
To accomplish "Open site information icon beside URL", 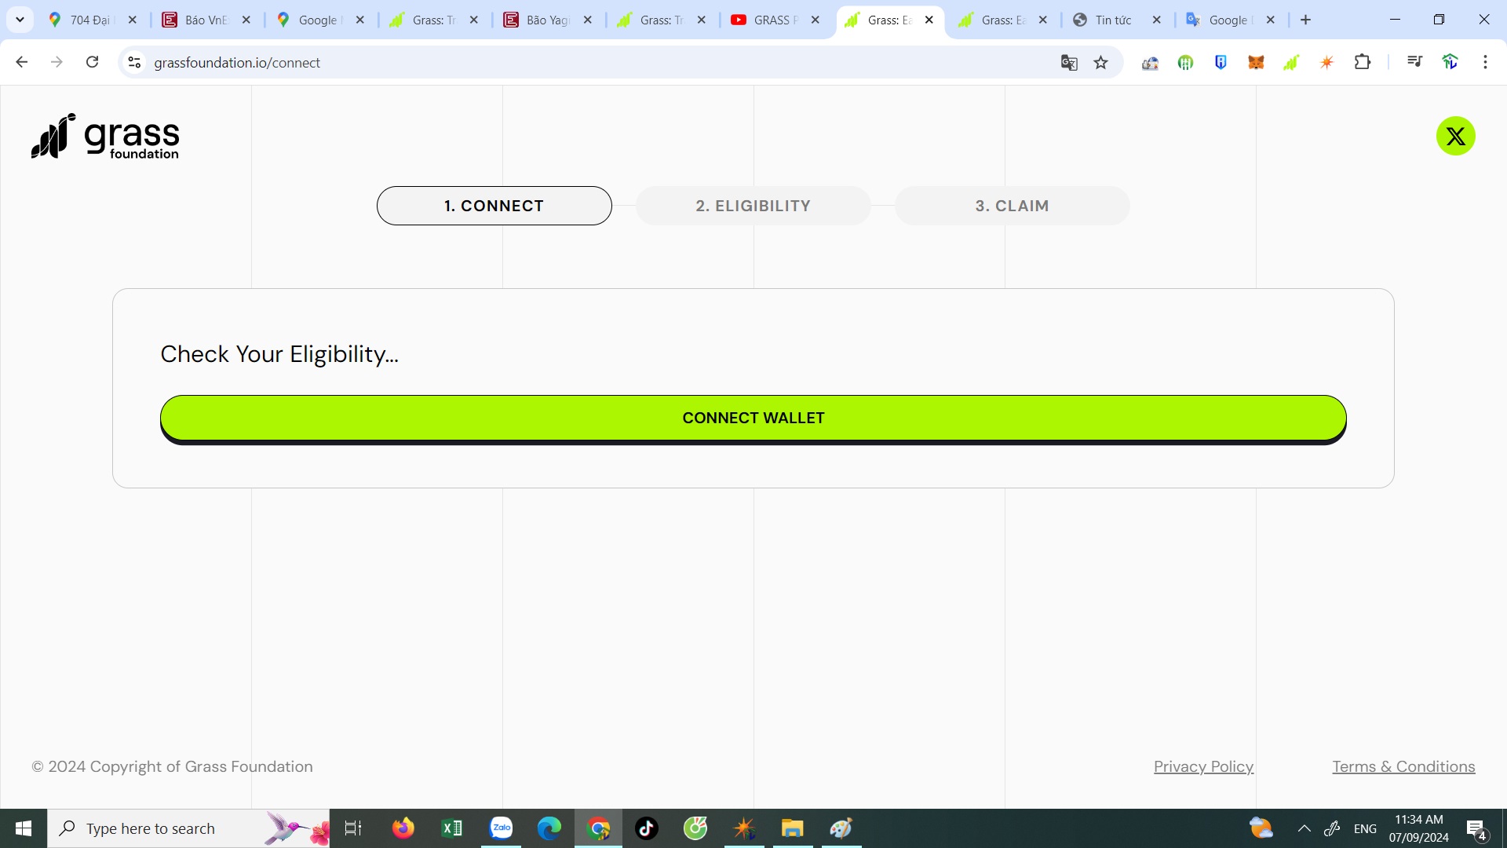I will pyautogui.click(x=135, y=62).
